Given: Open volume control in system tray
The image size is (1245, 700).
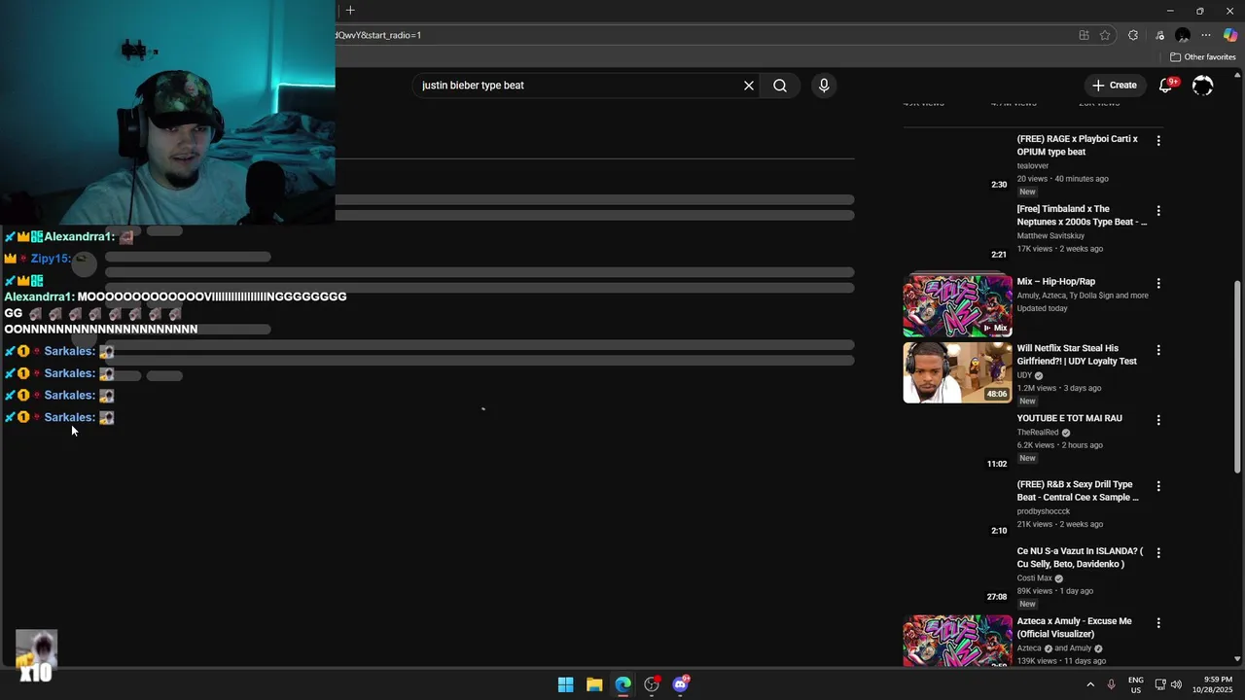Looking at the screenshot, I should 1176,684.
